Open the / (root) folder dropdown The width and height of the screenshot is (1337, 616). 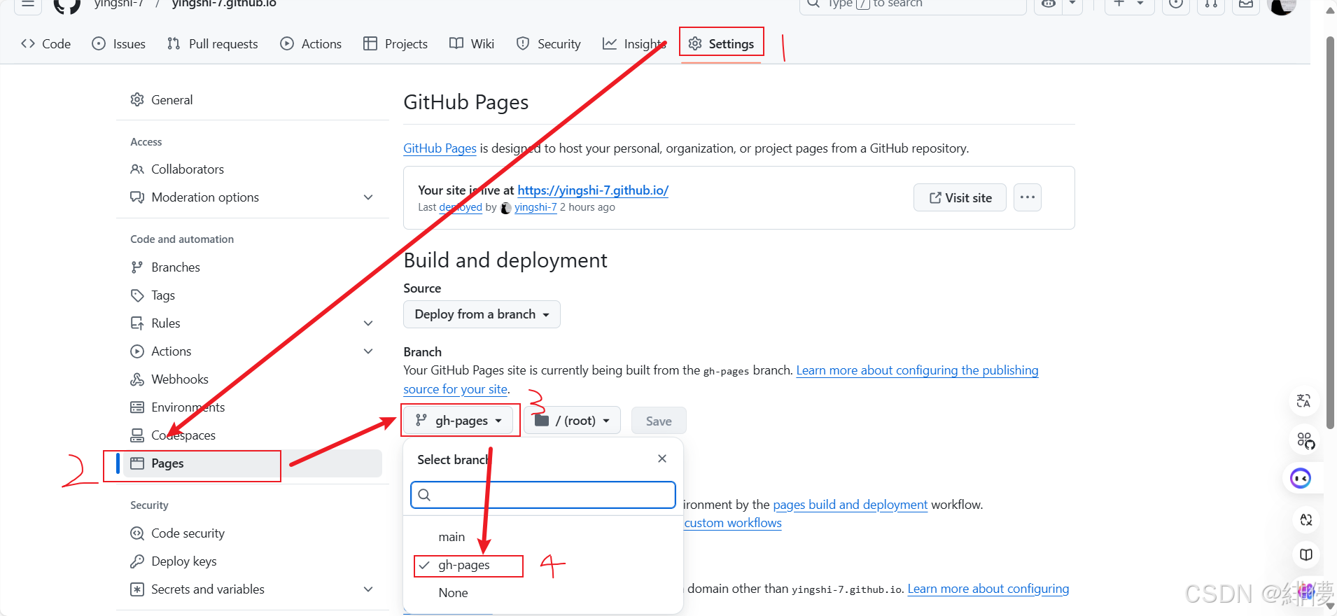572,421
